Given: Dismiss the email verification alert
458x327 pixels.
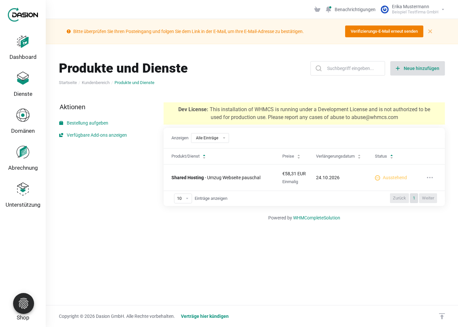Looking at the screenshot, I should point(430,31).
